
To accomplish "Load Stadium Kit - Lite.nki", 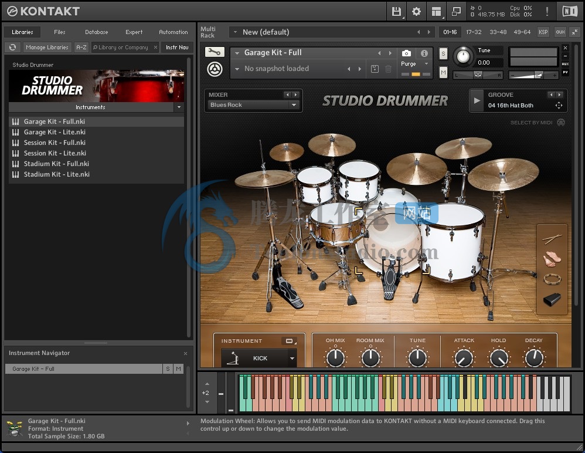I will point(96,174).
